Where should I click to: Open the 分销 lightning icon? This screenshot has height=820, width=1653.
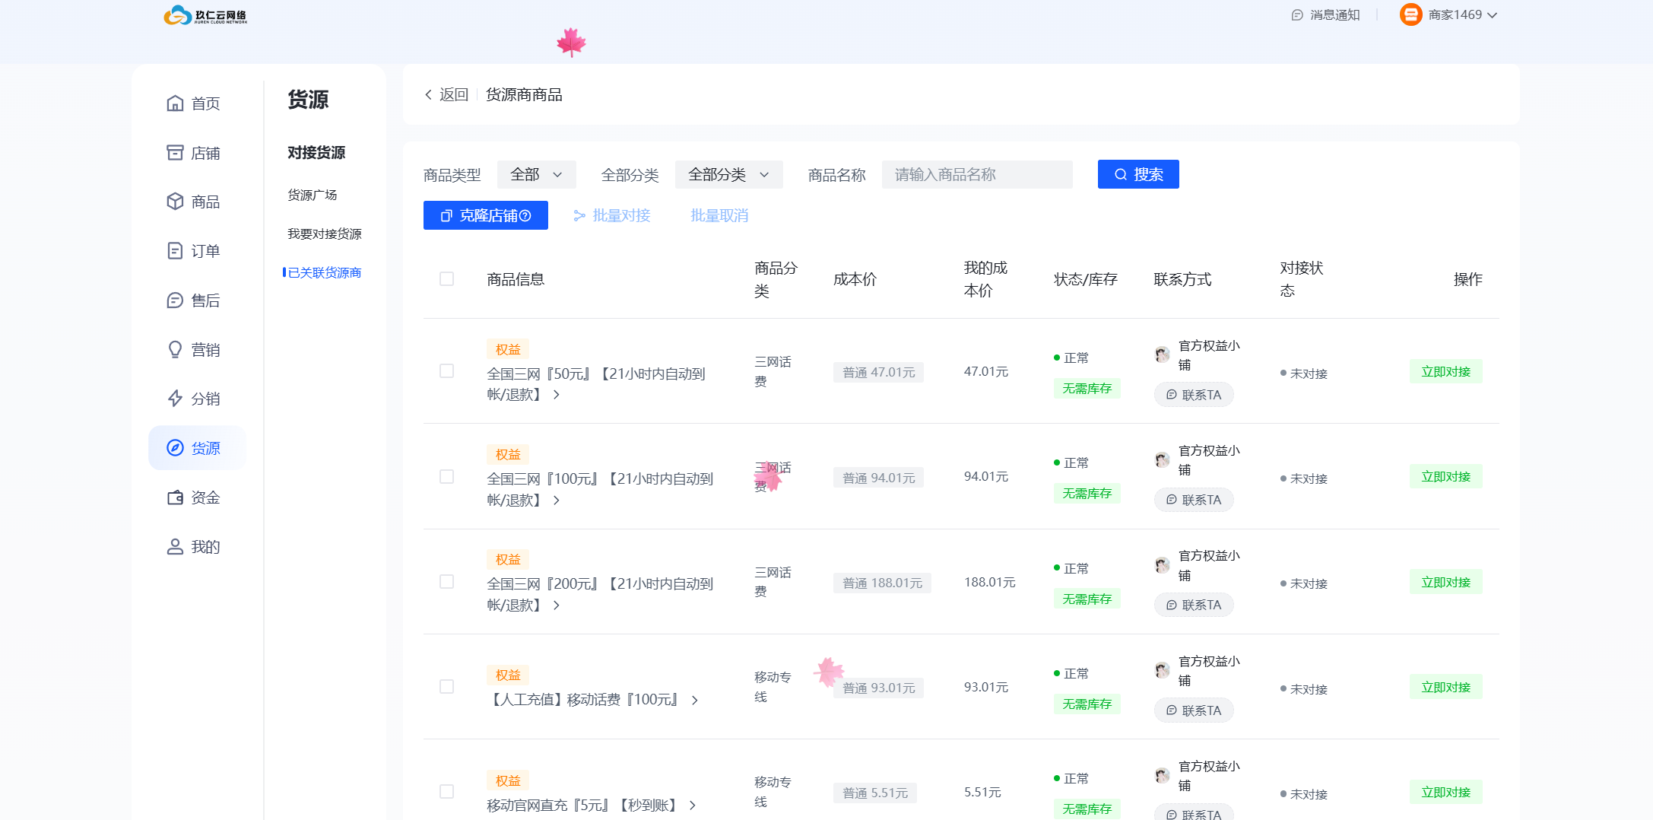[x=175, y=399]
